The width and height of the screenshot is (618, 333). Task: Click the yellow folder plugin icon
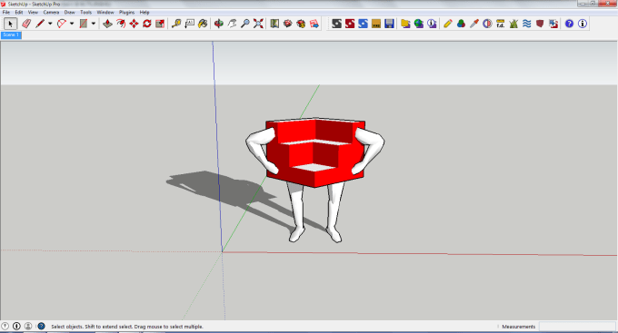(x=405, y=24)
